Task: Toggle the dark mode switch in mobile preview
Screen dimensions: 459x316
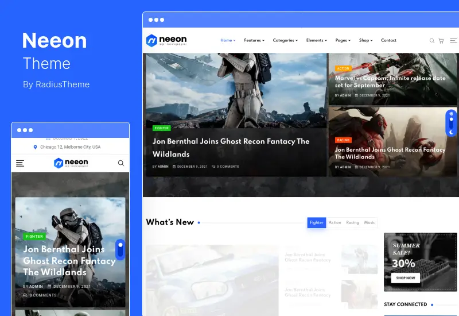Action: [120, 250]
